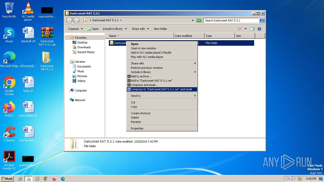The image size is (324, 182).
Task: Open Firefox from the taskbar
Action: click(54, 179)
